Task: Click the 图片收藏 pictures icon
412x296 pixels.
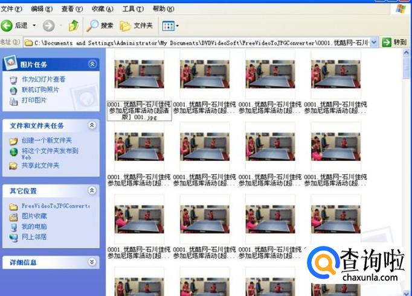Action: [x=13, y=217]
